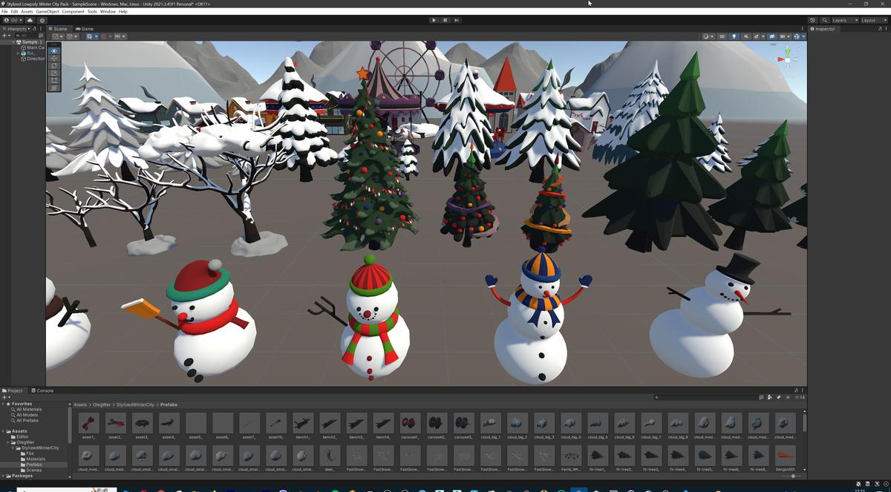
Task: Open the Scenes folder in Project tree
Action: coord(34,470)
